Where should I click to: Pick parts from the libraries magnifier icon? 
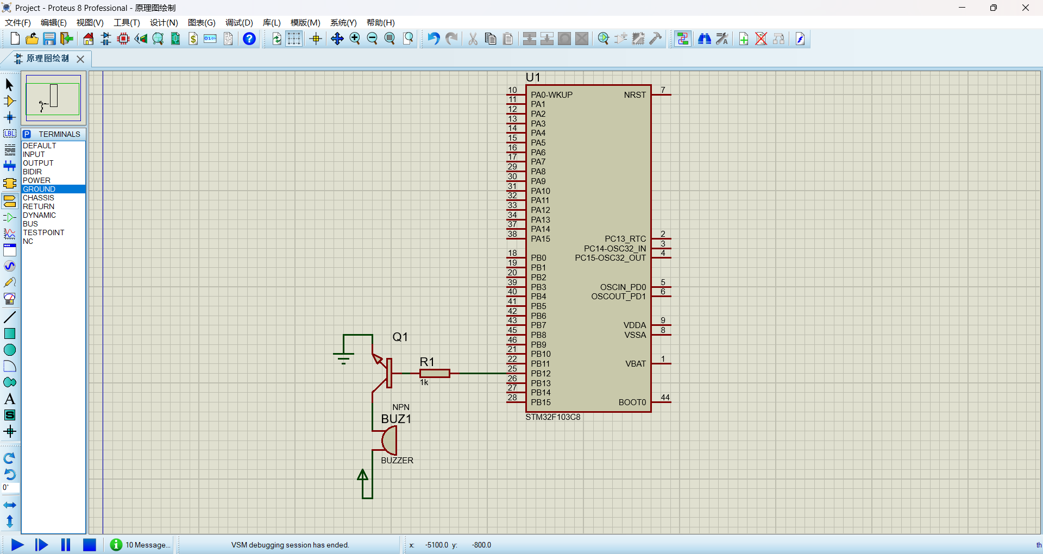[x=603, y=39]
